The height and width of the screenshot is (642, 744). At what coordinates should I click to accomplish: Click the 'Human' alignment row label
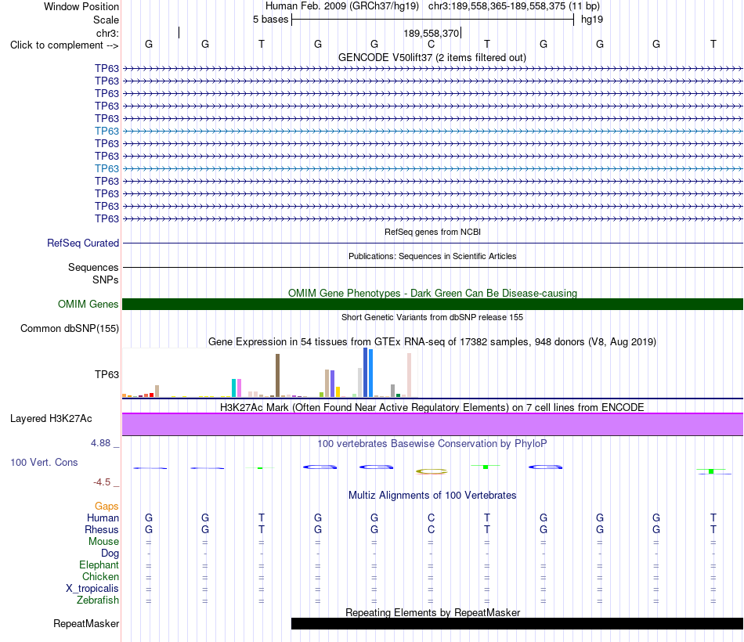coord(103,518)
